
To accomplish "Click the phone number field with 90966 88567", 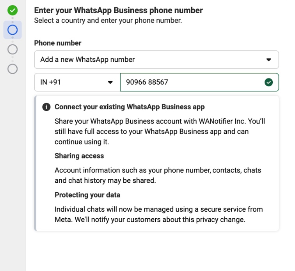I will click(199, 82).
